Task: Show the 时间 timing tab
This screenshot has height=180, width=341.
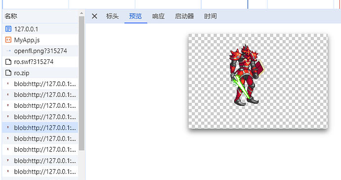Action: tap(211, 16)
